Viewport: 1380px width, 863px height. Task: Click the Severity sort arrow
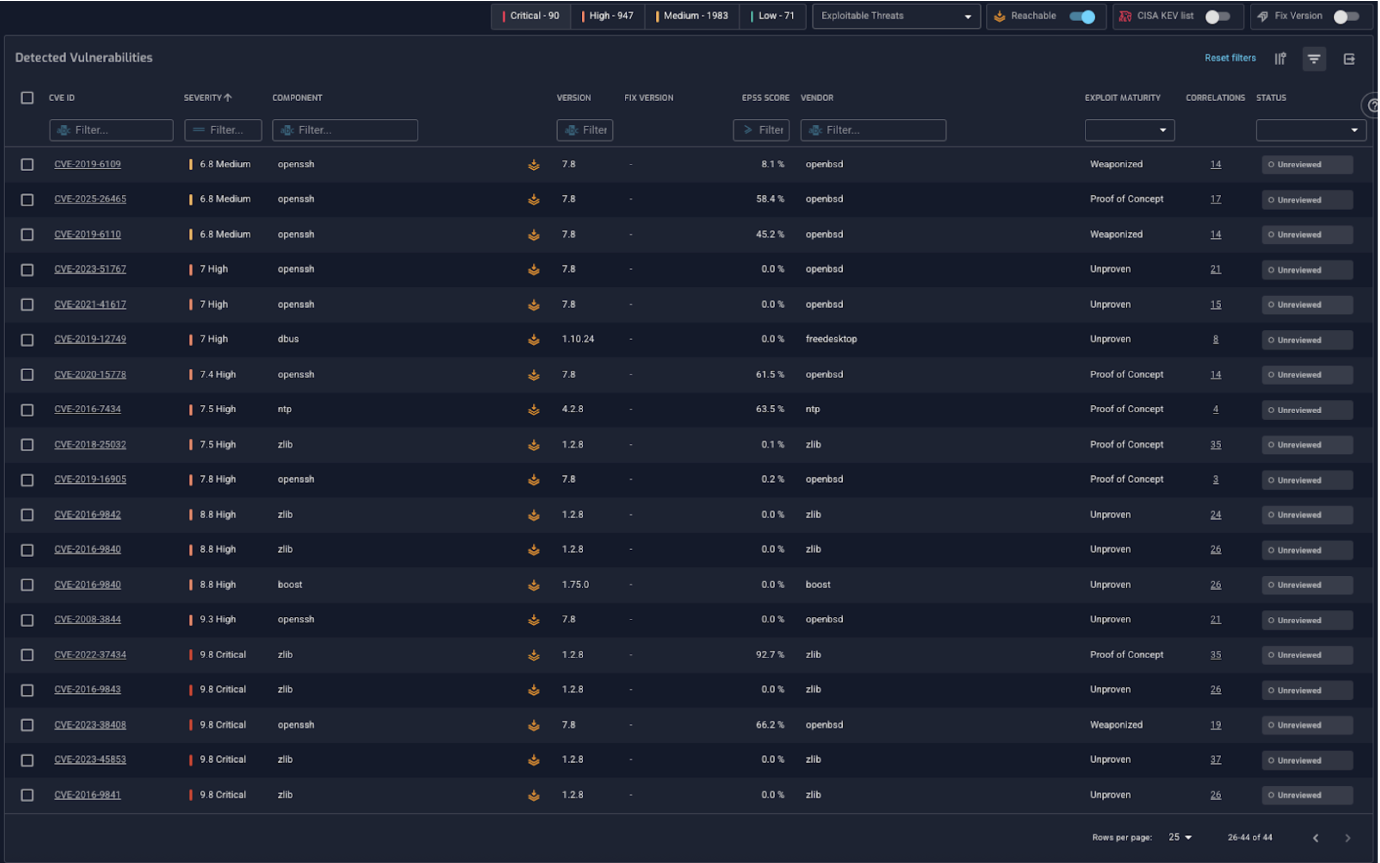click(227, 98)
